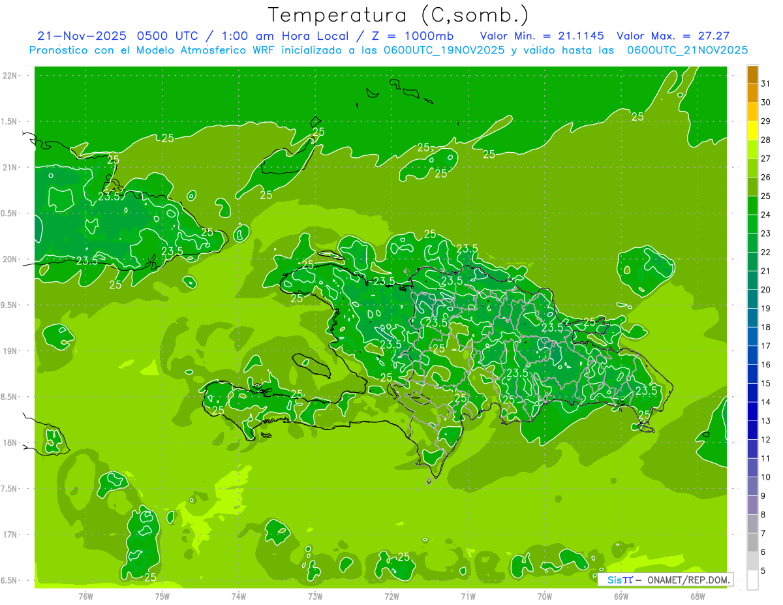Click the "13" label on the color scale
The image size is (783, 605).
766,421
